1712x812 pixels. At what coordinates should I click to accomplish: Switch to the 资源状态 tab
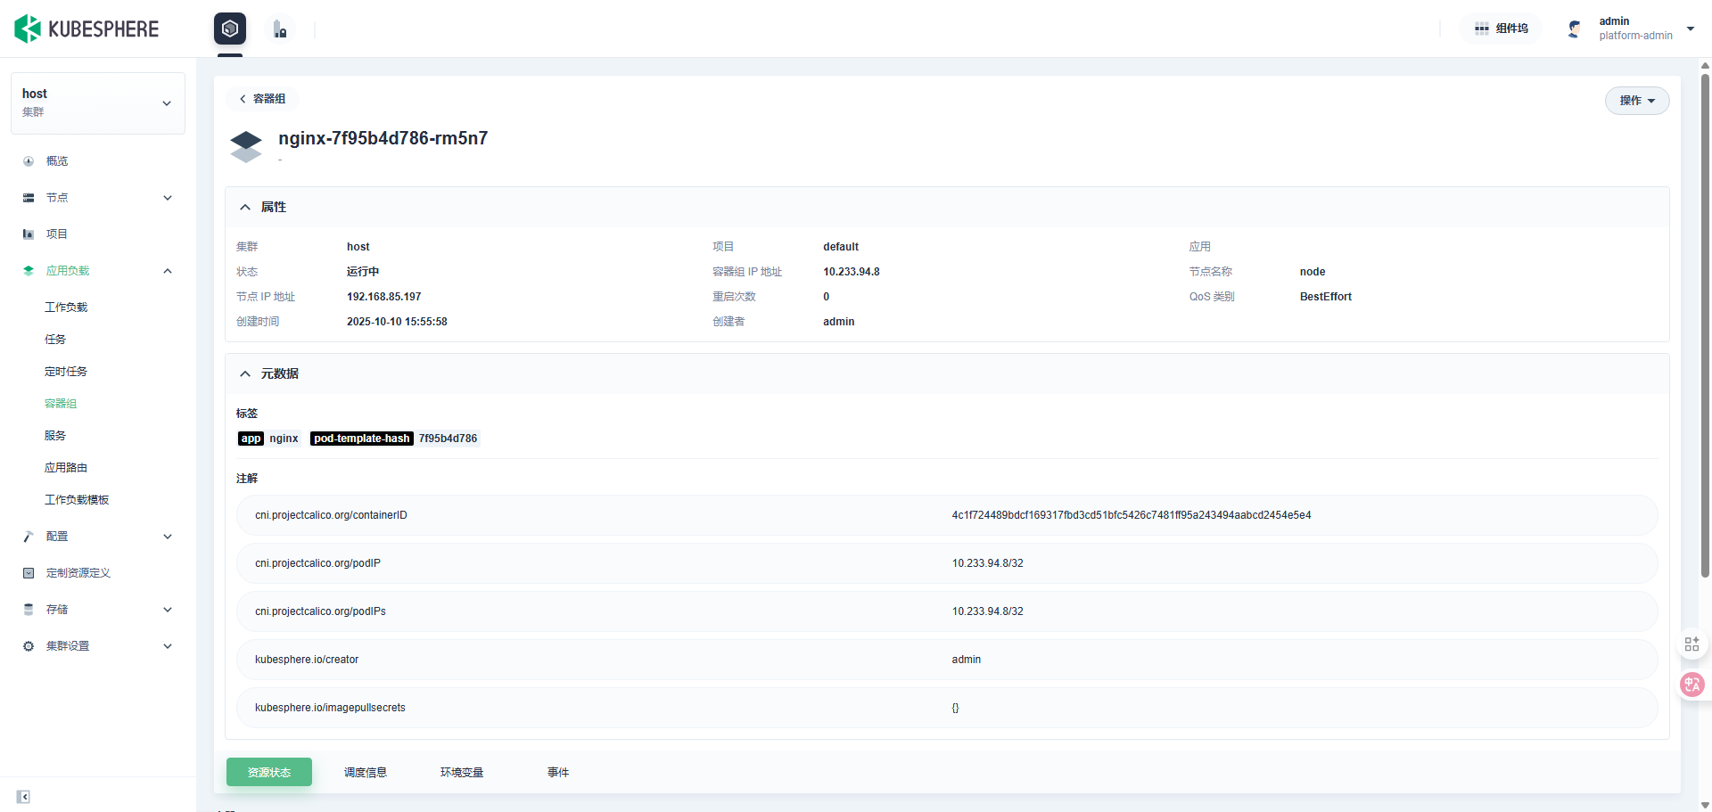269,772
